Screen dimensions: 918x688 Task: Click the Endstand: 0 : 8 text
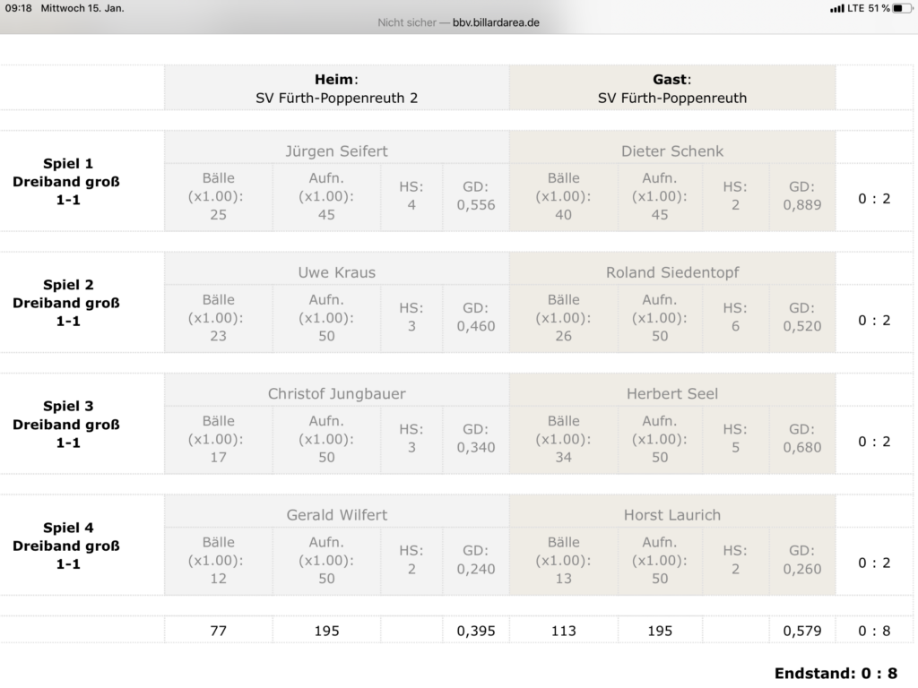(836, 674)
